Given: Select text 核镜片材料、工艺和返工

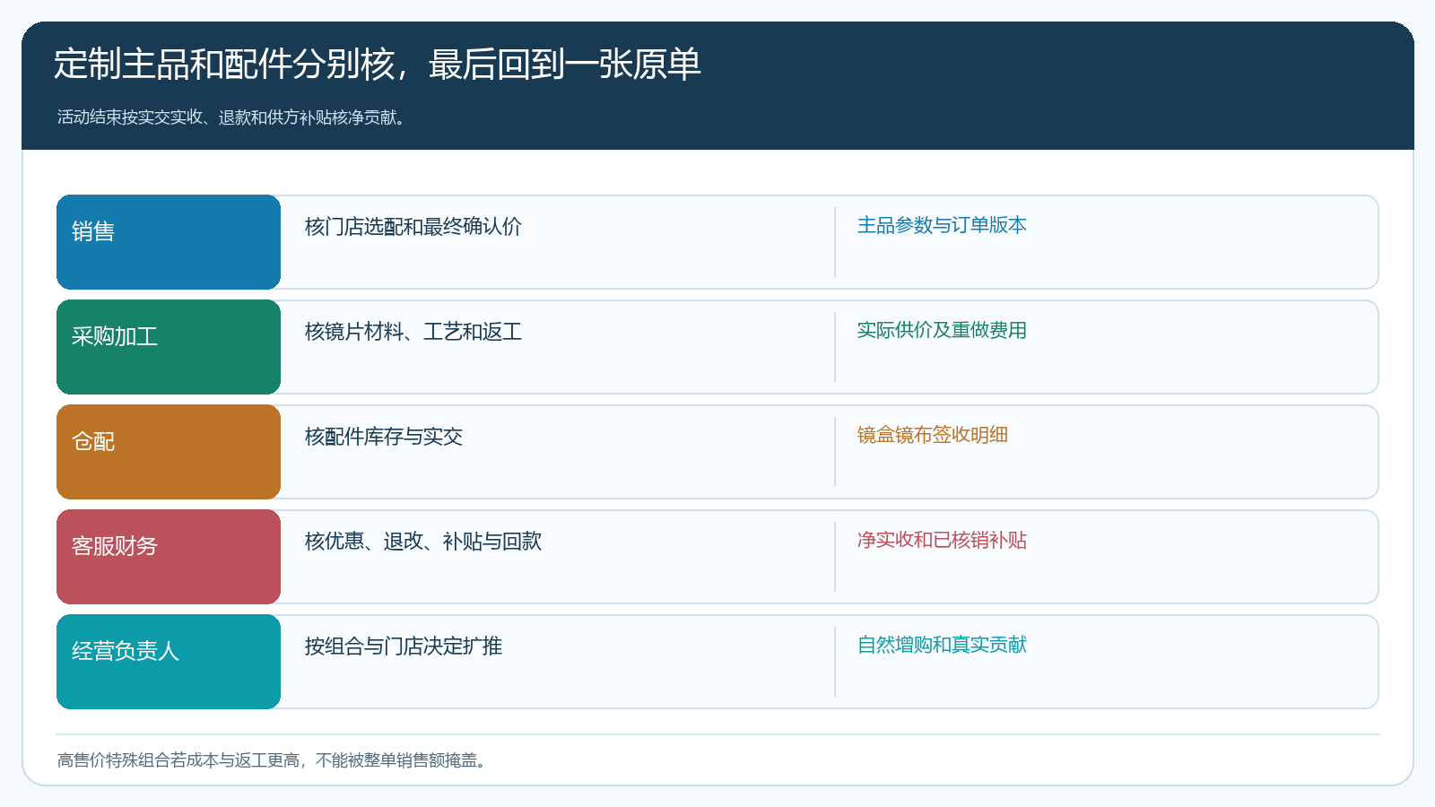Looking at the screenshot, I should [413, 332].
